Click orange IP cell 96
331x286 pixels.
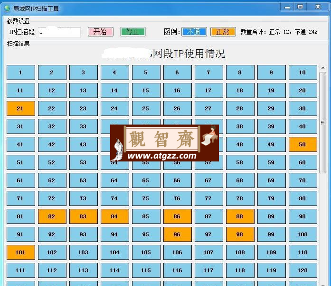(178, 234)
